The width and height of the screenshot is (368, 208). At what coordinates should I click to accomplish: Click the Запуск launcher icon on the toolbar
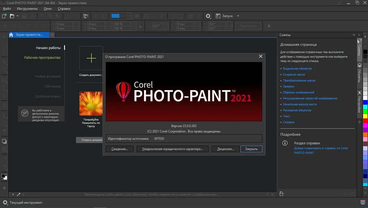(x=218, y=16)
